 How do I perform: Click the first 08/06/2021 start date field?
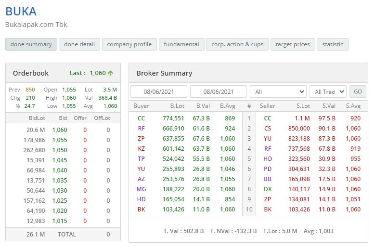pos(159,92)
